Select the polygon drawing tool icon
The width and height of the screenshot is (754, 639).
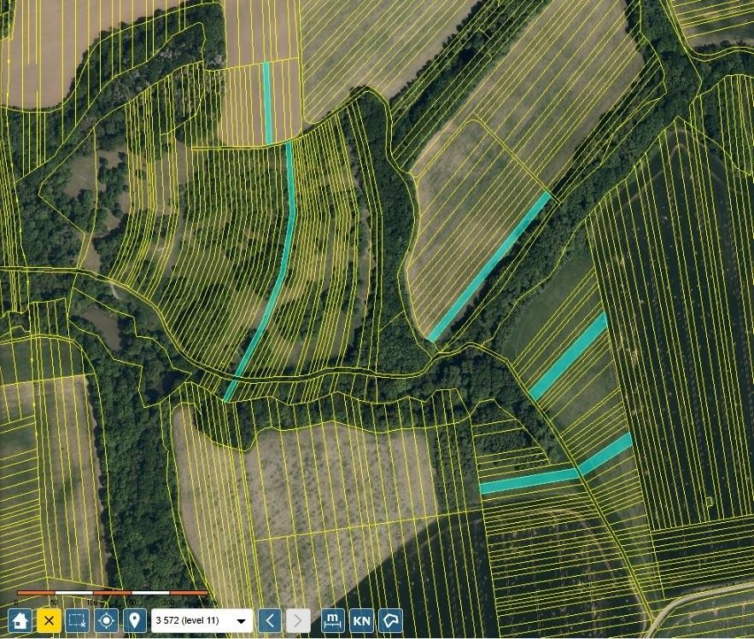(390, 620)
